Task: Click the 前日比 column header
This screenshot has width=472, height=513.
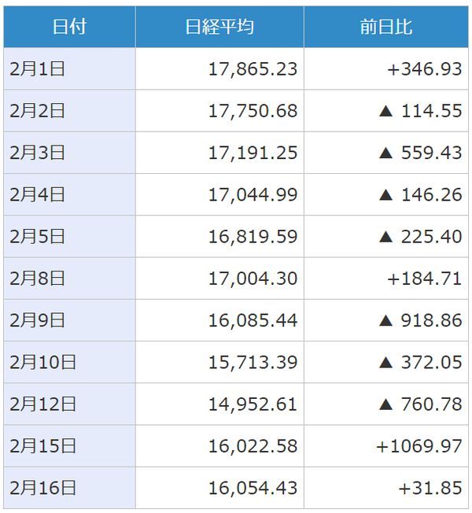Action: [385, 27]
